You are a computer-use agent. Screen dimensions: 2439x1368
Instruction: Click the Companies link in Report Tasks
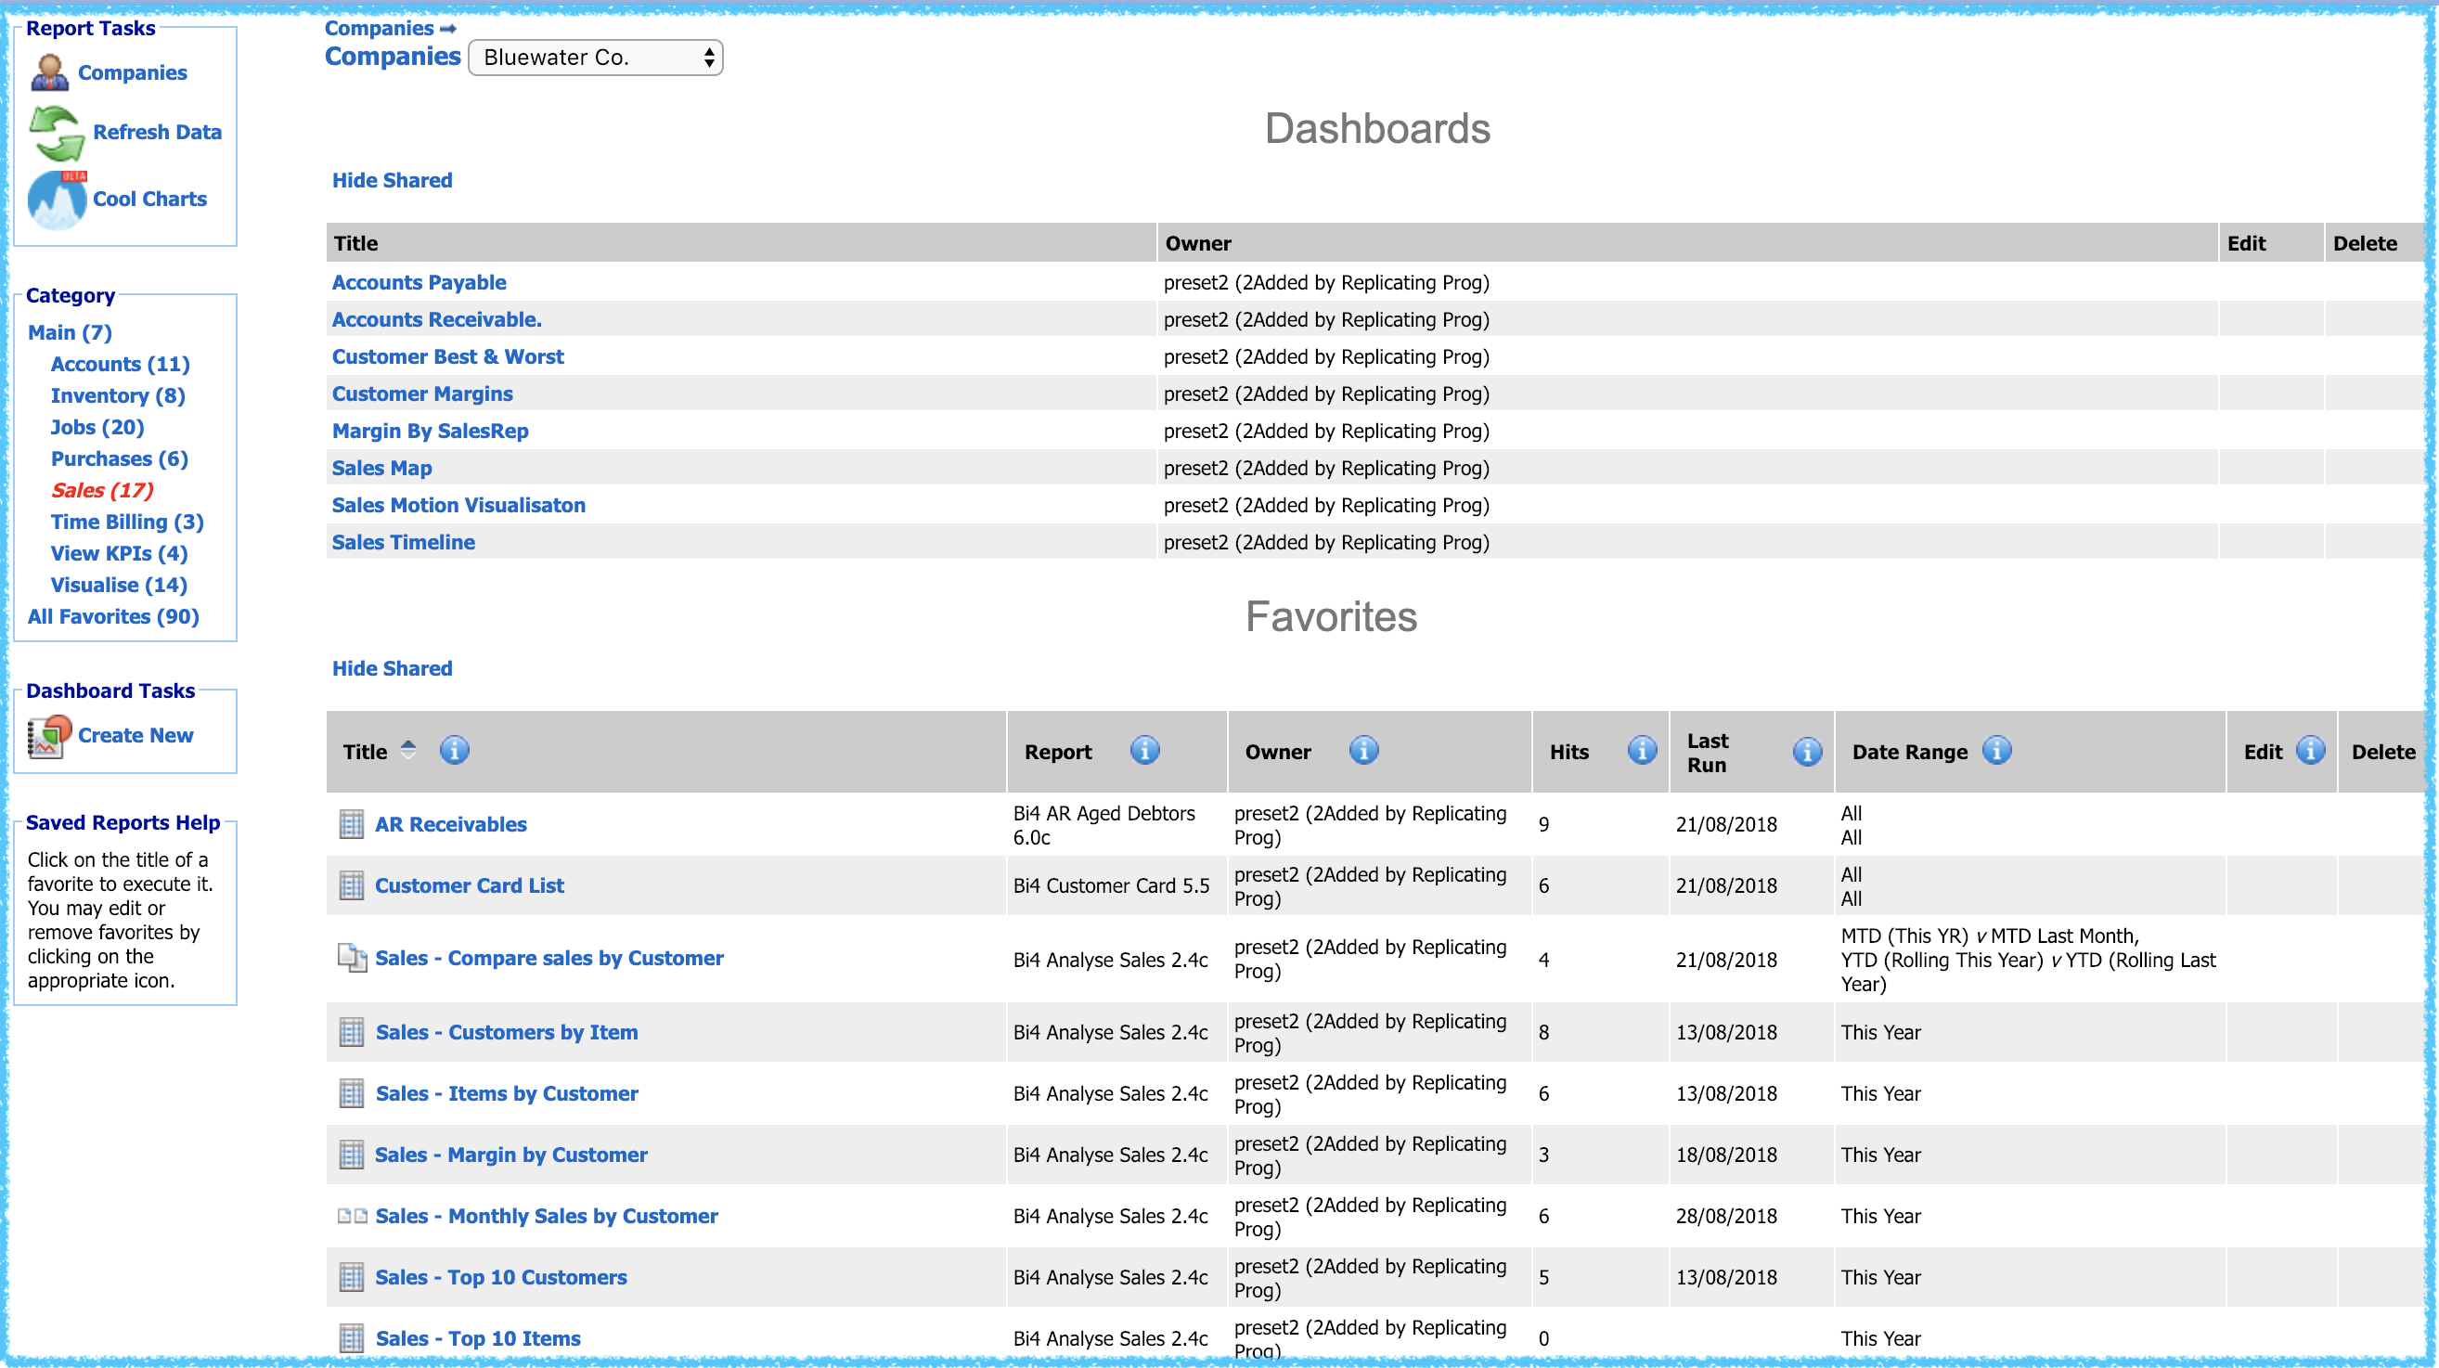[x=133, y=73]
